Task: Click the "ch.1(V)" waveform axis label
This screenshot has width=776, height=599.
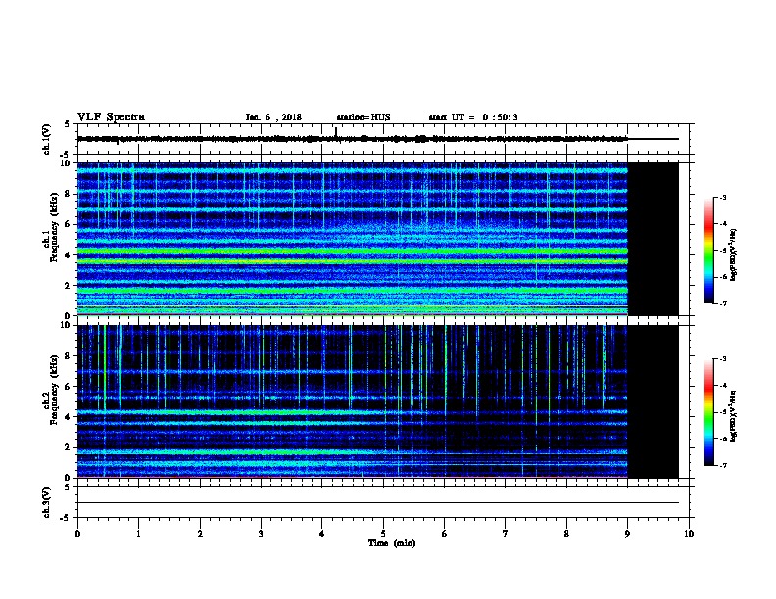Action: [x=47, y=139]
